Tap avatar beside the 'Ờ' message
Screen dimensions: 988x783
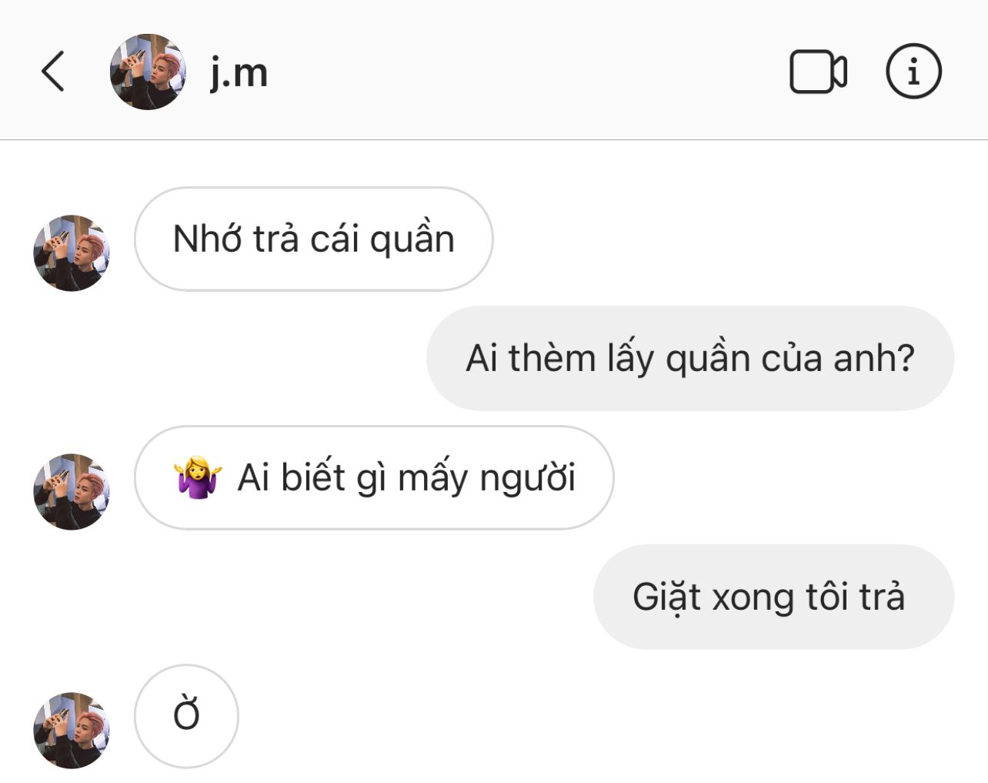[72, 730]
